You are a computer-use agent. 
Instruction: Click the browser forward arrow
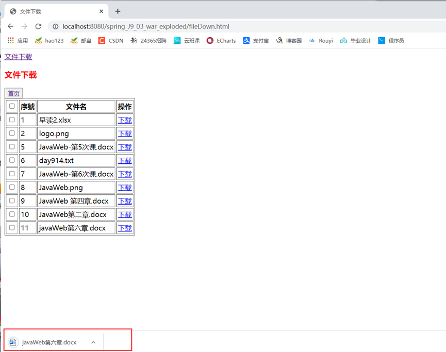[x=24, y=26]
